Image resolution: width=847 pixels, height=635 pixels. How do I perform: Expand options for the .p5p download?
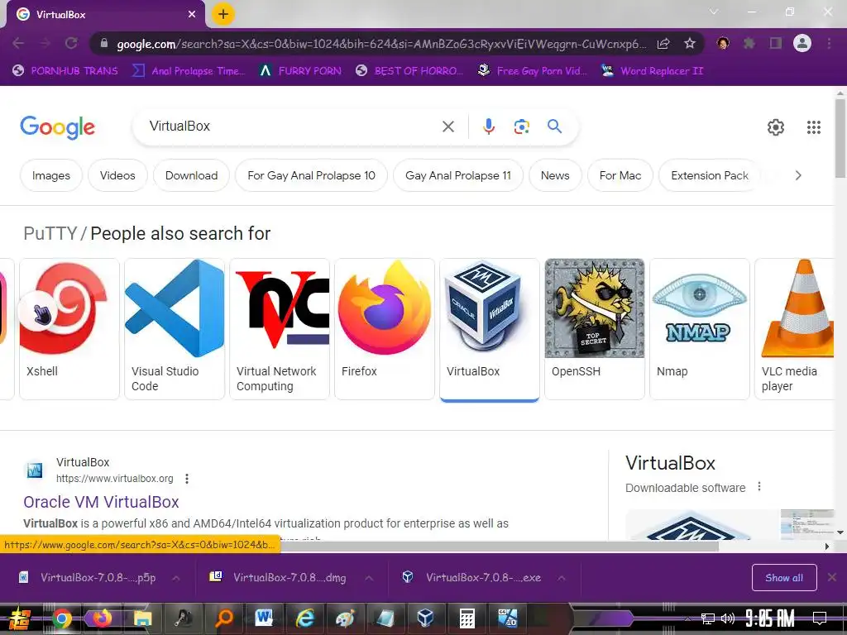click(x=176, y=578)
